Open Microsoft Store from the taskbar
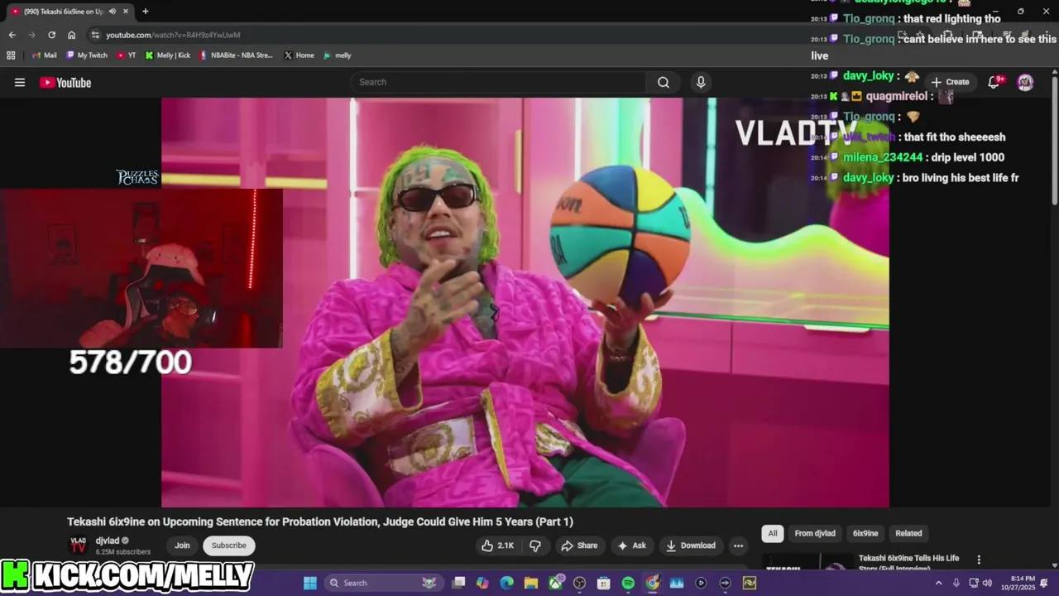 [604, 583]
